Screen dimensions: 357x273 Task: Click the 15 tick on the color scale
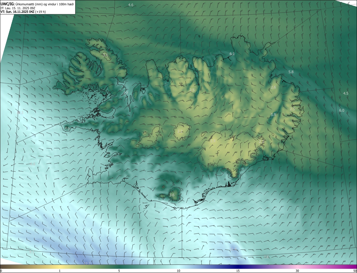pyautogui.click(x=238, y=271)
